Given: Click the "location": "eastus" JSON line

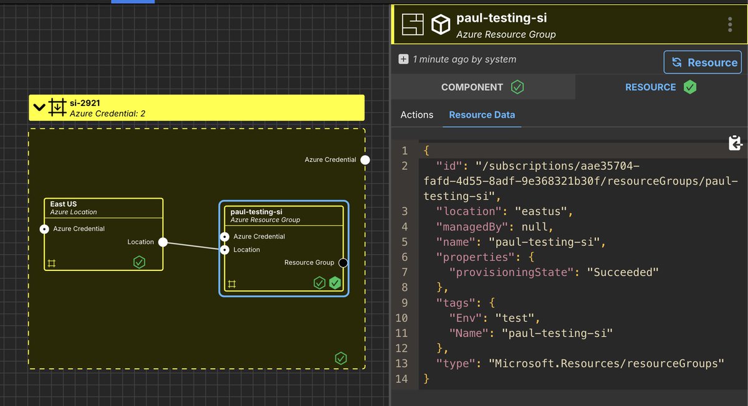Looking at the screenshot, I should pyautogui.click(x=504, y=211).
